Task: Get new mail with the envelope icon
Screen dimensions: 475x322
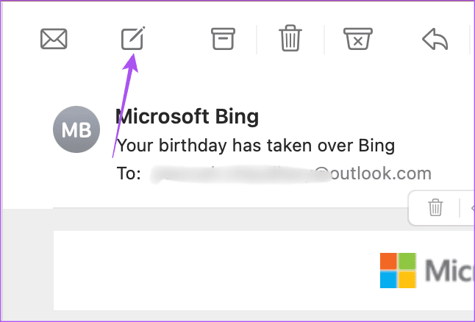Action: coord(54,39)
